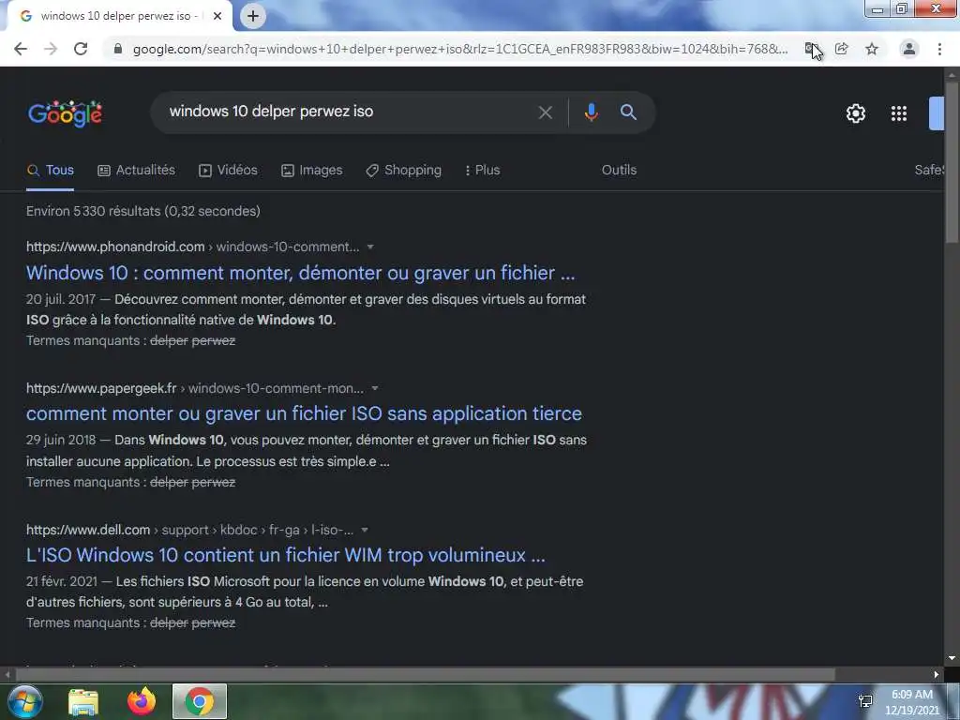This screenshot has width=960, height=720.
Task: Open Firefox from the taskbar
Action: pyautogui.click(x=142, y=701)
